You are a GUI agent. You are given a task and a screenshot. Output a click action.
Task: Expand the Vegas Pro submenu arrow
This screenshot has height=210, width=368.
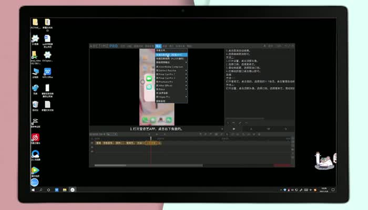coord(186,97)
